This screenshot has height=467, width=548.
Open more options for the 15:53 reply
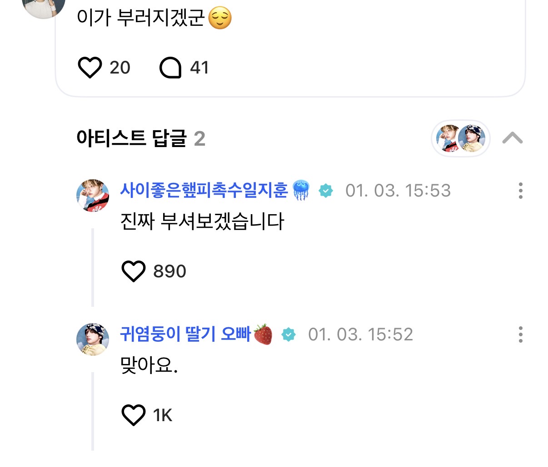point(520,191)
